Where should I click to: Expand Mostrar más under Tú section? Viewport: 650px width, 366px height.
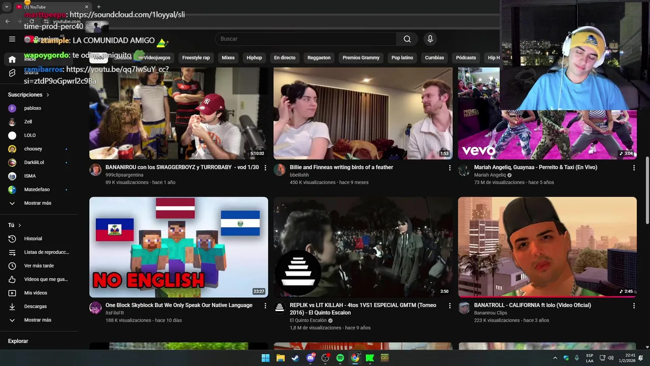(x=39, y=320)
